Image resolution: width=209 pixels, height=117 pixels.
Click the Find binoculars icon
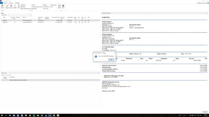(x=63, y=6)
